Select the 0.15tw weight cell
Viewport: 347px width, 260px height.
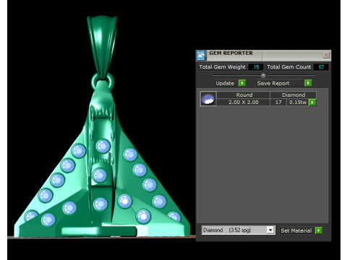(298, 103)
